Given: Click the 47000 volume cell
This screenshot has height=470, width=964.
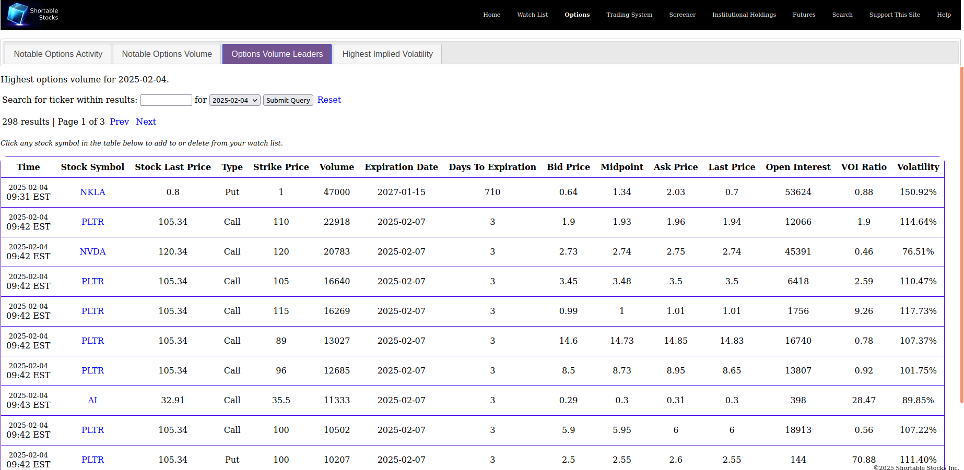Looking at the screenshot, I should pos(336,192).
